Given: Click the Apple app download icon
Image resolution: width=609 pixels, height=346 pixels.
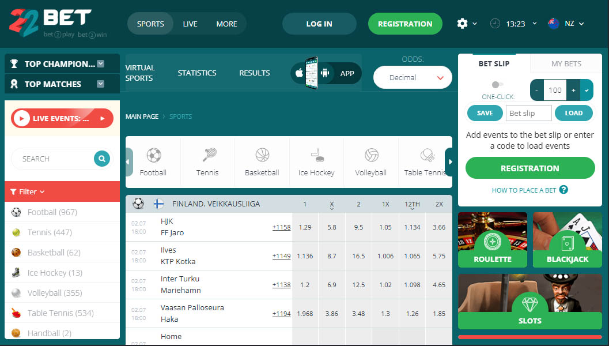Looking at the screenshot, I should pos(299,73).
